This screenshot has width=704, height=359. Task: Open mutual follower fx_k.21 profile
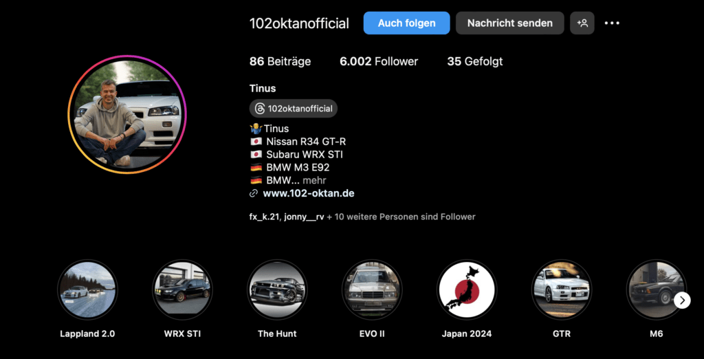265,217
